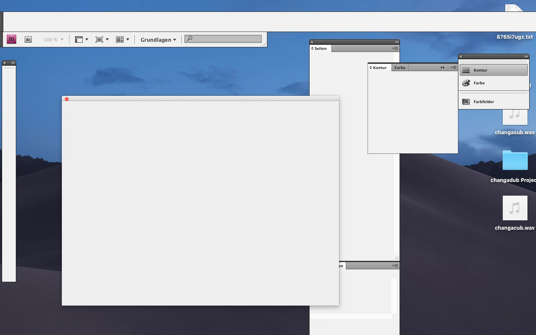
Task: Open flyout menu of the lower panel
Action: point(395,266)
